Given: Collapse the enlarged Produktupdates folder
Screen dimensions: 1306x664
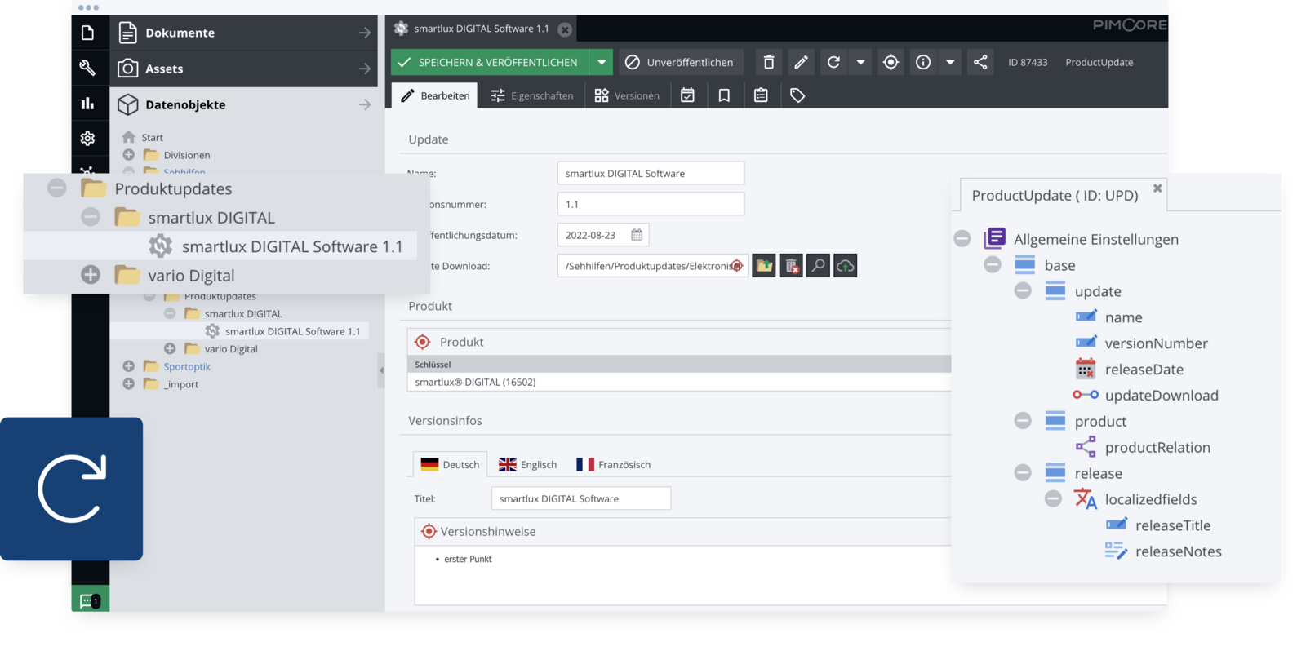Looking at the screenshot, I should pos(56,188).
